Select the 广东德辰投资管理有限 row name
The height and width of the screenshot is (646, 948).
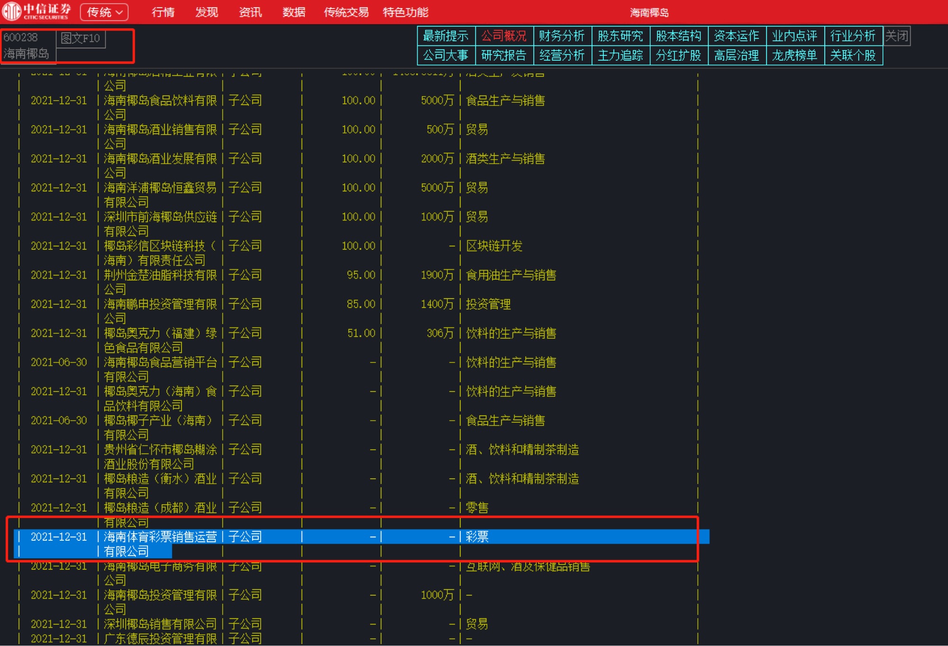160,638
